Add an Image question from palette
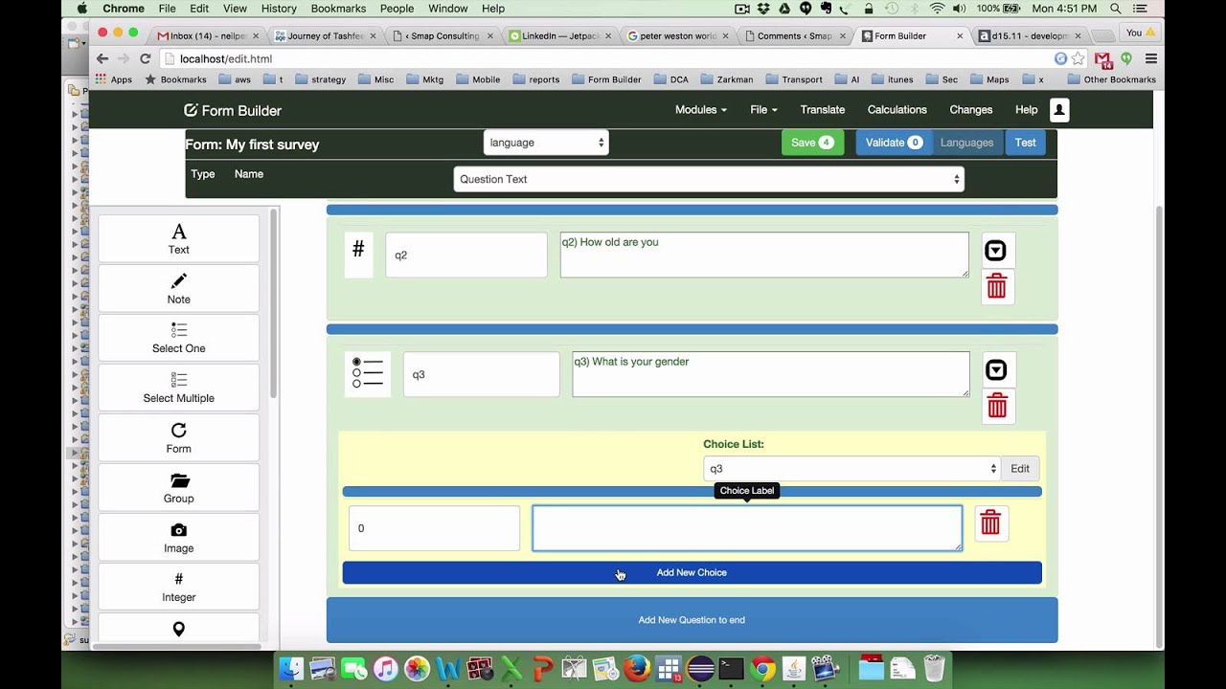 (x=178, y=537)
